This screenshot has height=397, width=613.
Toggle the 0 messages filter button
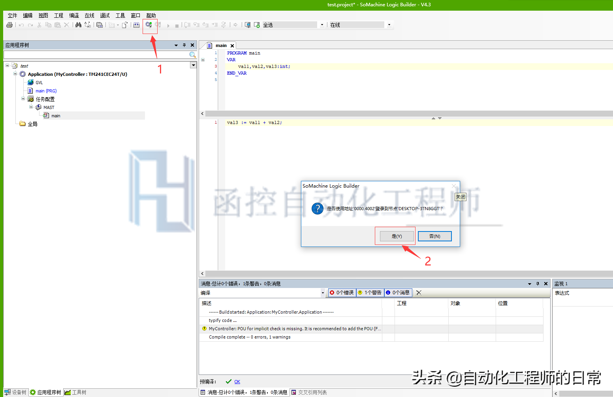[x=398, y=293]
